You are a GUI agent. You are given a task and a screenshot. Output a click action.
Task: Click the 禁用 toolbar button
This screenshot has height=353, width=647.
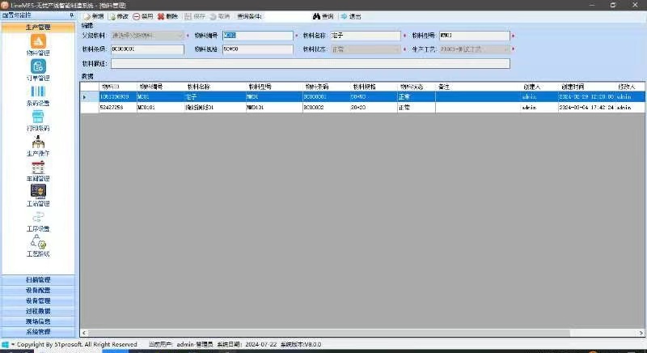pyautogui.click(x=143, y=16)
